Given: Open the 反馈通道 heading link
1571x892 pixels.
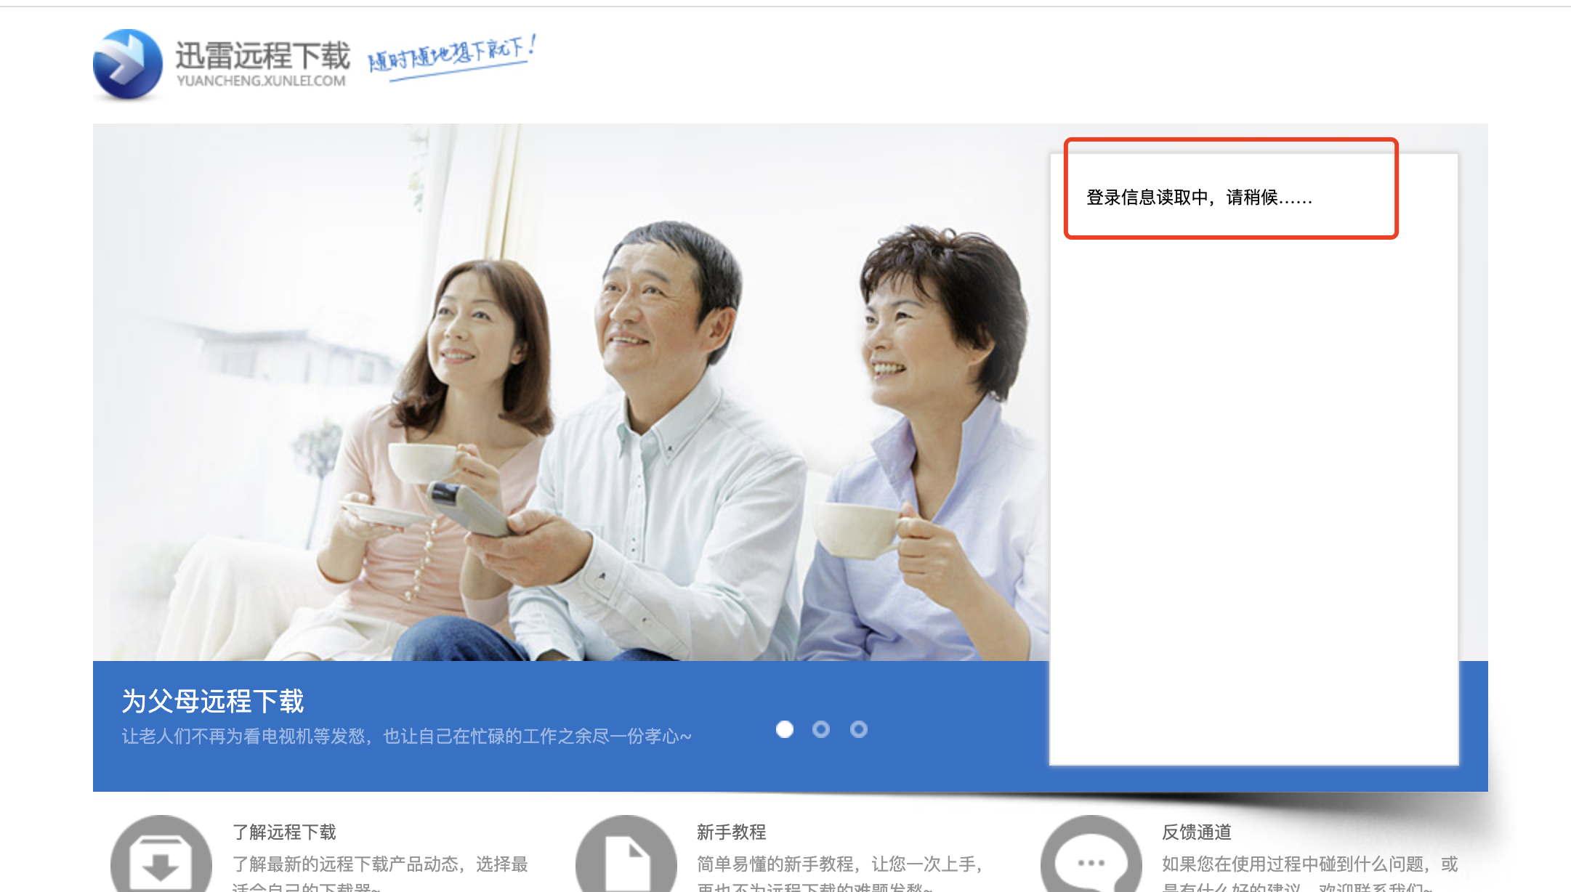Looking at the screenshot, I should tap(1197, 832).
